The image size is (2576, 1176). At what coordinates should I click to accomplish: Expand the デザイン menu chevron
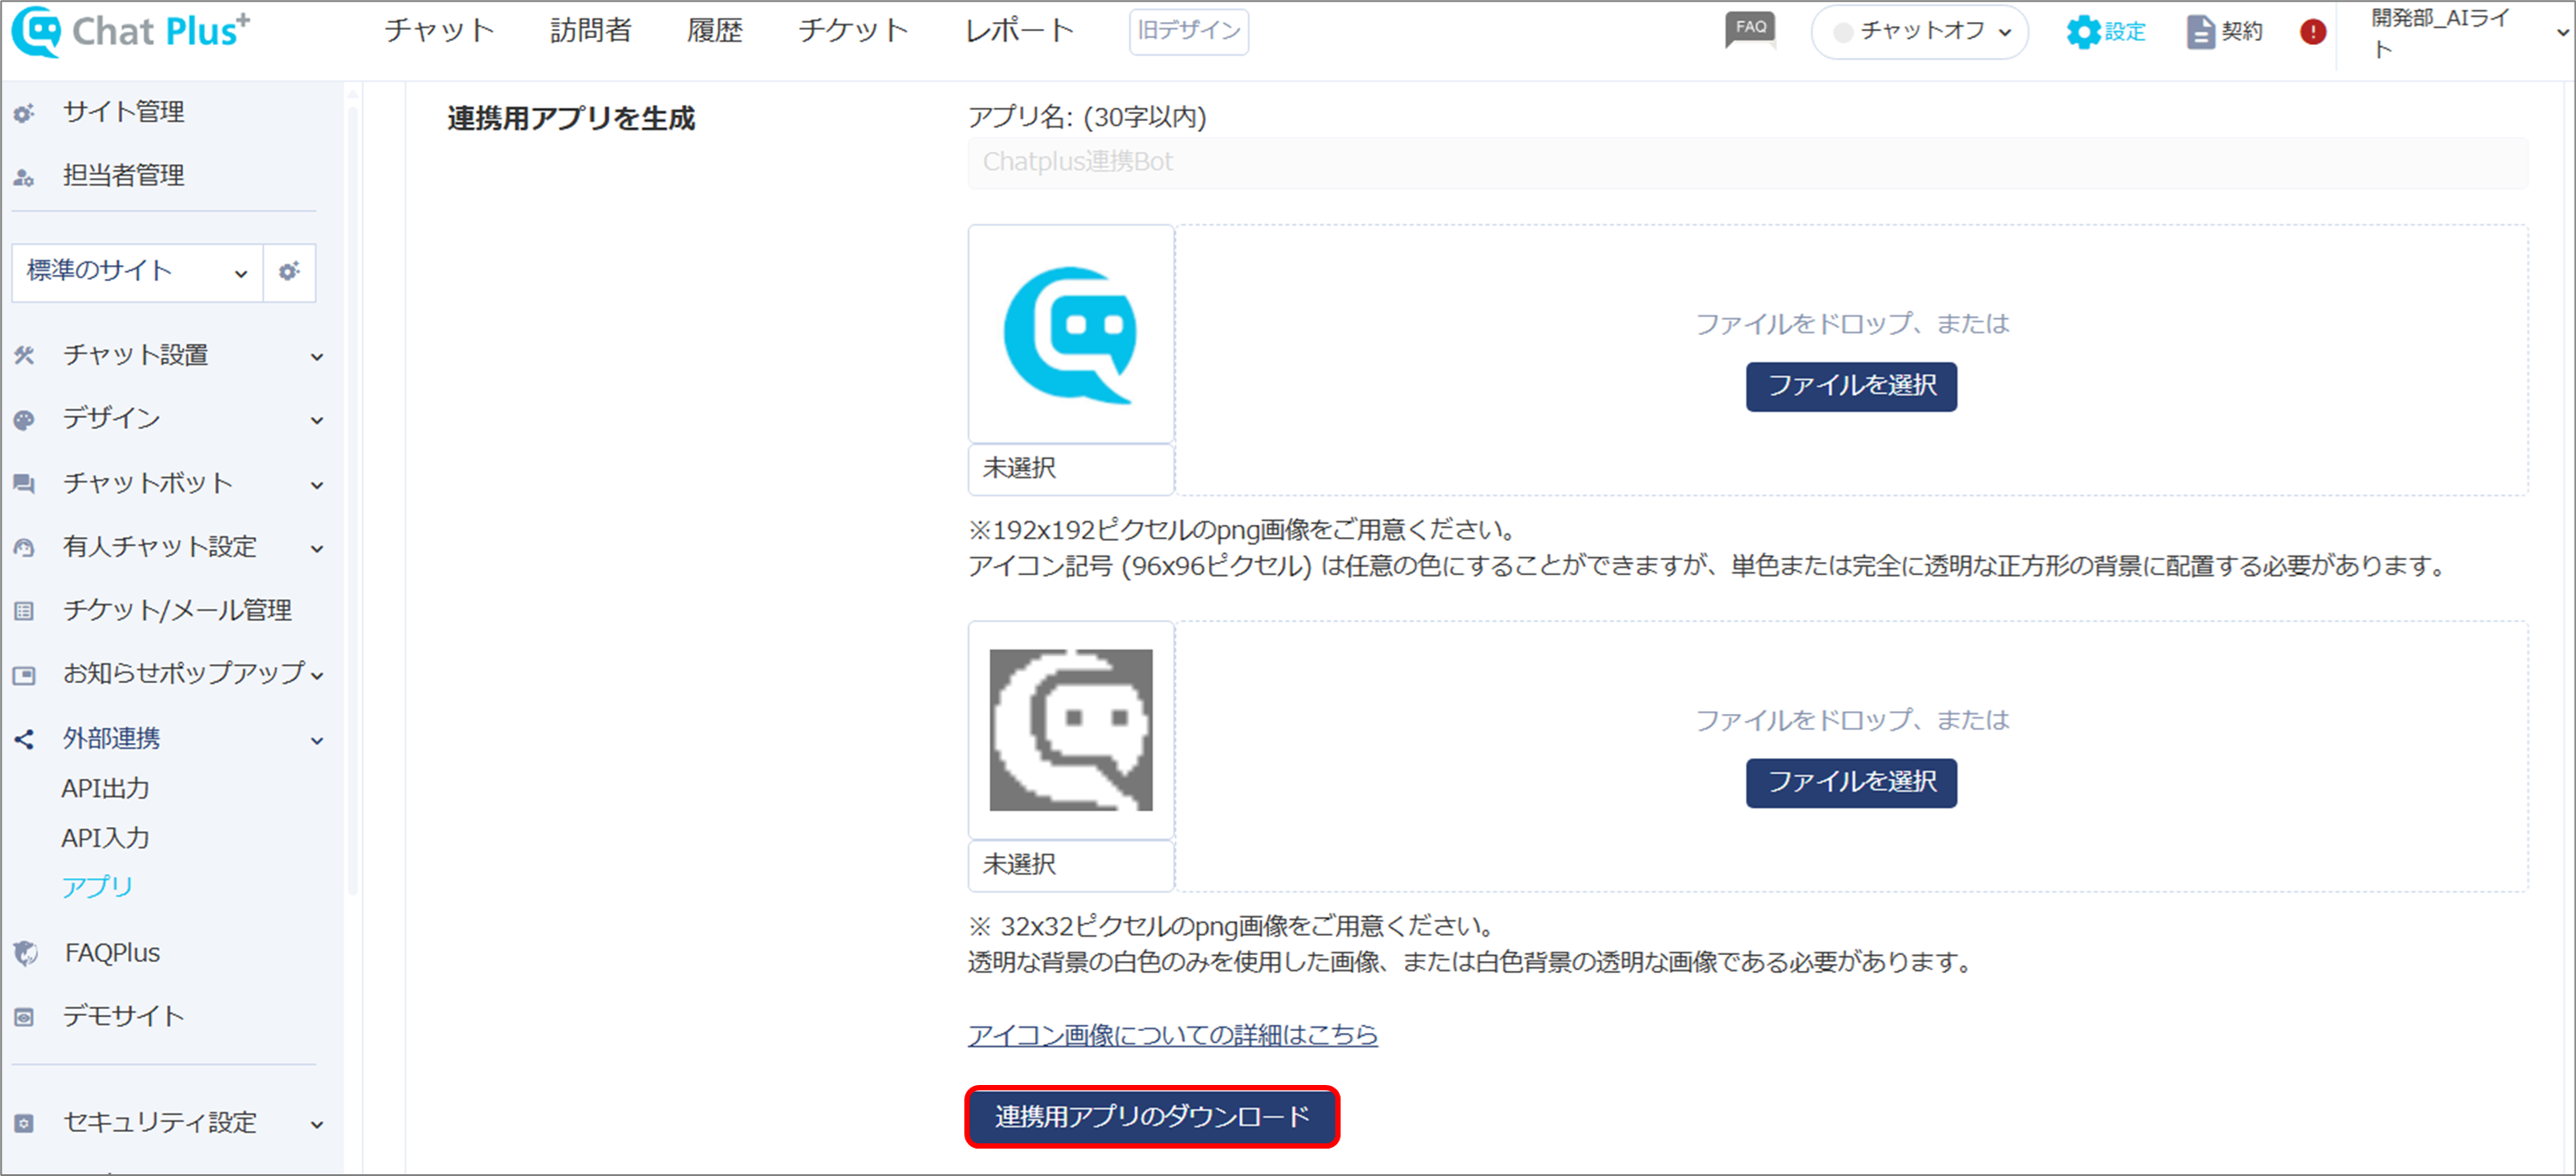(317, 421)
